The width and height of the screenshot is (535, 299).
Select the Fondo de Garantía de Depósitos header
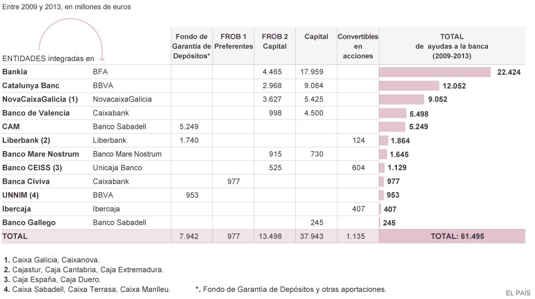(192, 46)
